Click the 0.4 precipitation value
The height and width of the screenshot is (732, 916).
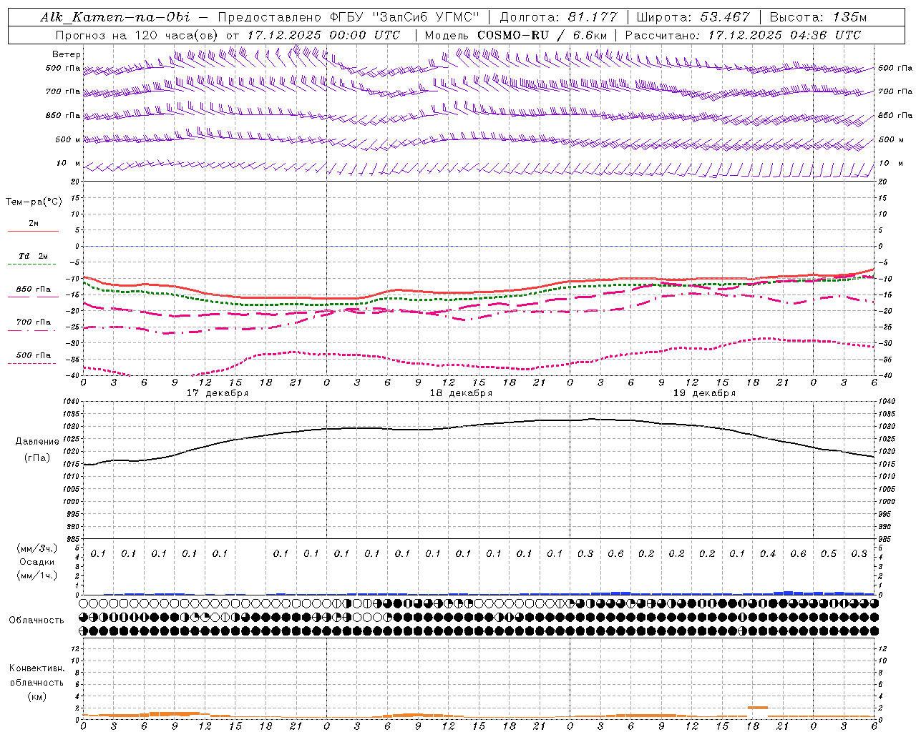[x=768, y=554]
